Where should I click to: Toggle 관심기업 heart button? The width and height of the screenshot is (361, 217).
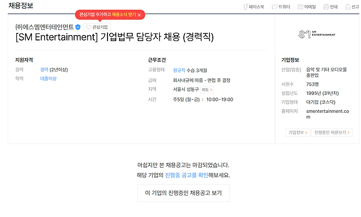pos(97,27)
